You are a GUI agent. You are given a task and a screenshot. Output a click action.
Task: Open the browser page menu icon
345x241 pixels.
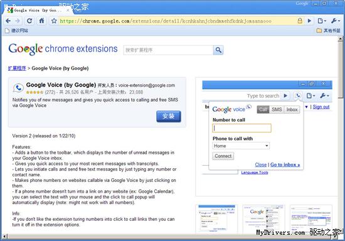pyautogui.click(x=321, y=21)
